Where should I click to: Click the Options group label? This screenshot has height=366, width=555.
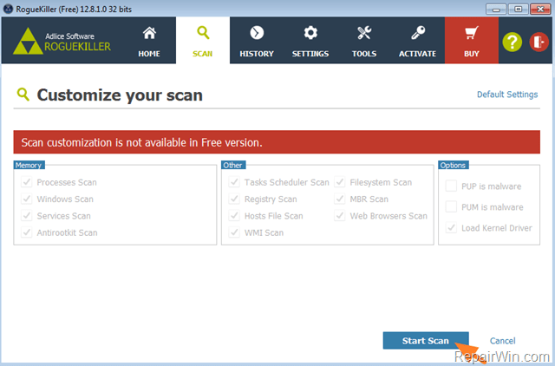(454, 166)
